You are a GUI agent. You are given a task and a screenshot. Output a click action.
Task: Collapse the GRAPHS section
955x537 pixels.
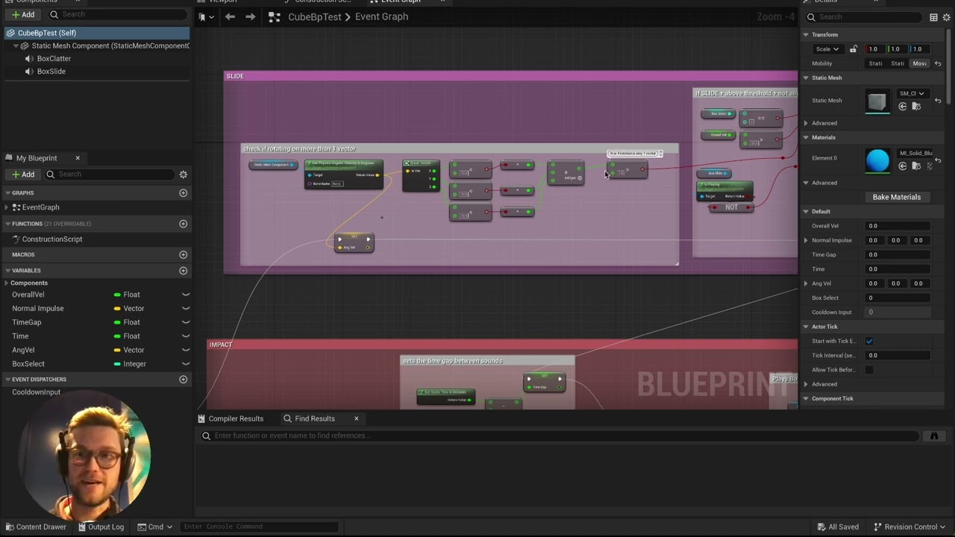coord(7,193)
